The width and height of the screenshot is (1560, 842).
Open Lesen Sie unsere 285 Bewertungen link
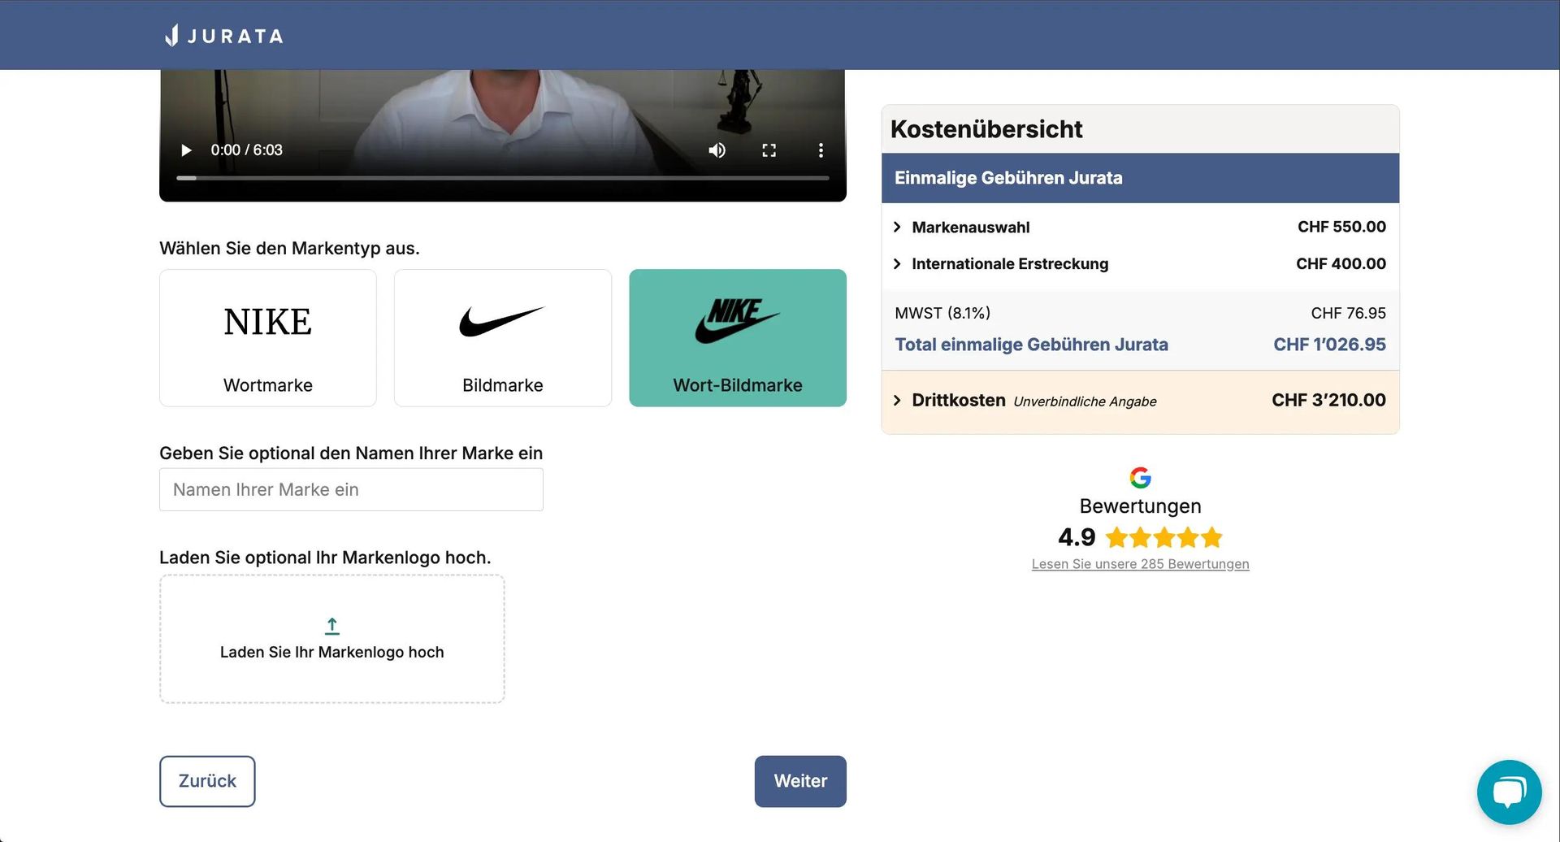[x=1140, y=564]
